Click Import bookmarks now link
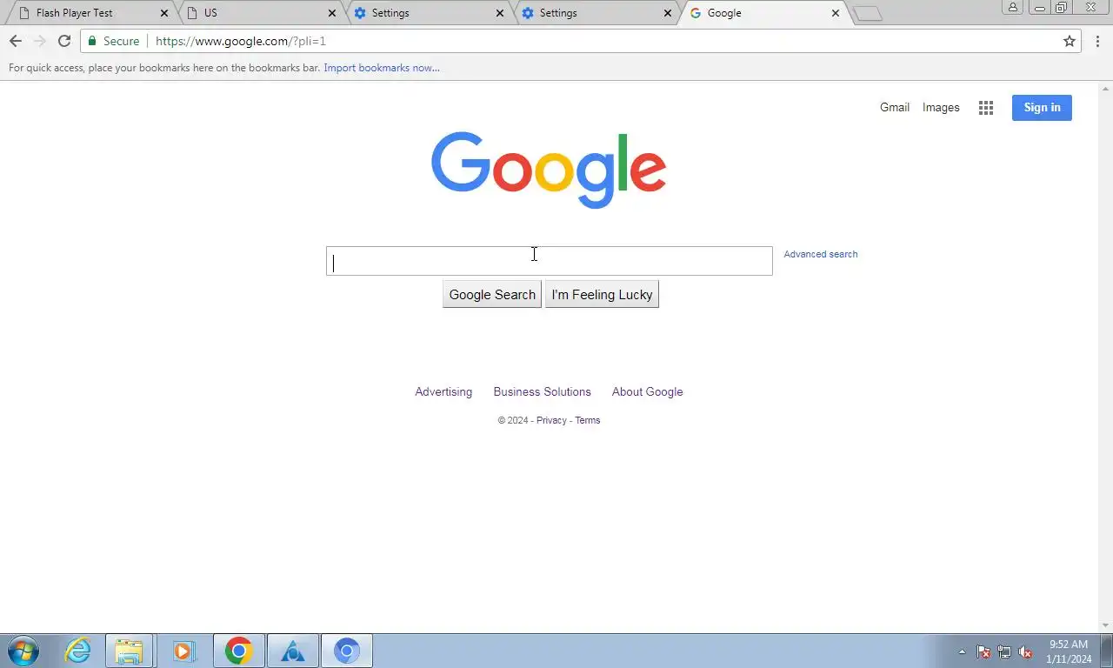The image size is (1113, 668). coord(382,68)
